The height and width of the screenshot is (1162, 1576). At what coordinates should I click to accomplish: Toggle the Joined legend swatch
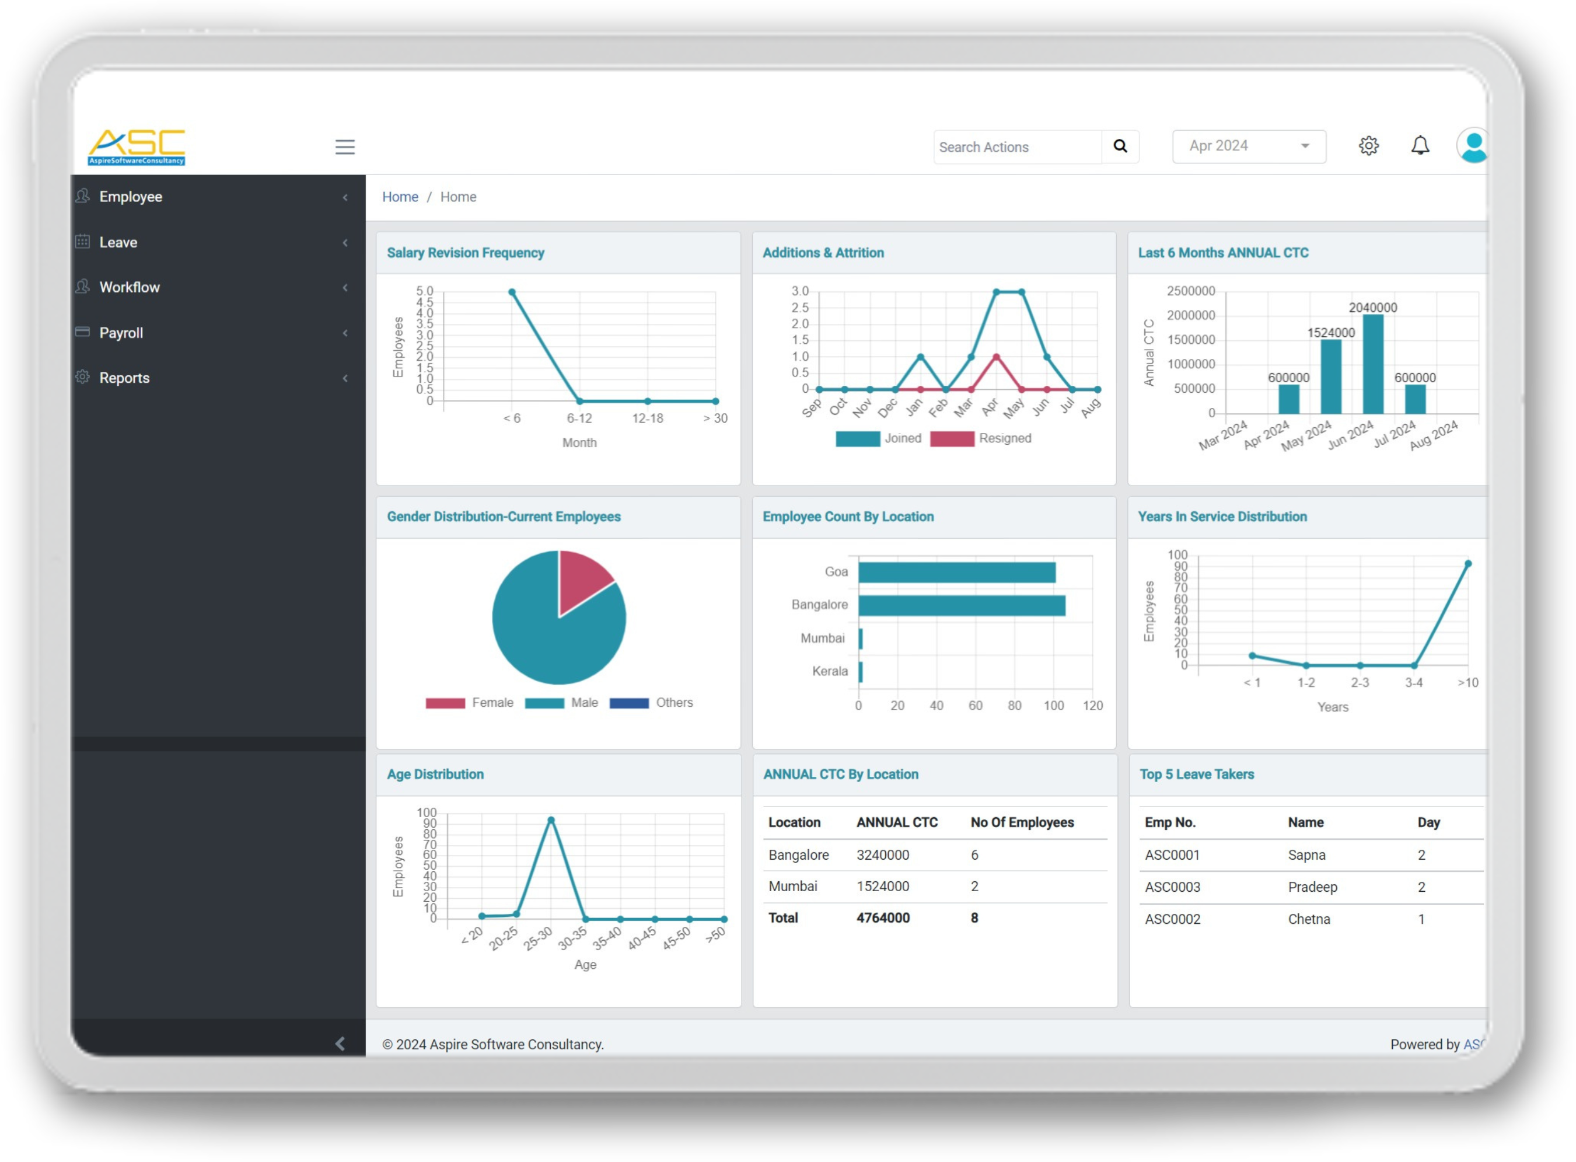[857, 439]
